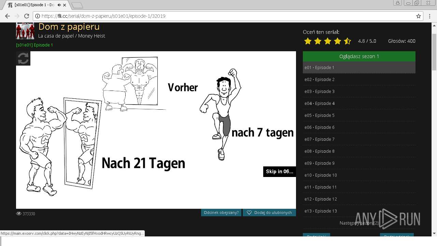
Task: Click the eye views counter icon
Action: [x=19, y=214]
